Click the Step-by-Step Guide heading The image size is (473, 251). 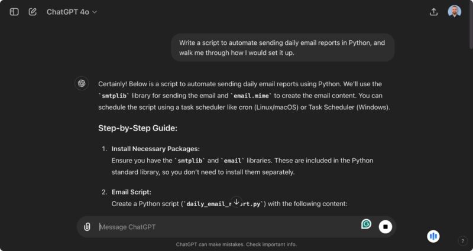138,128
